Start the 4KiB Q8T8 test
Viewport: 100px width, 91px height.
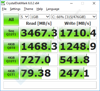(x=11, y=46)
